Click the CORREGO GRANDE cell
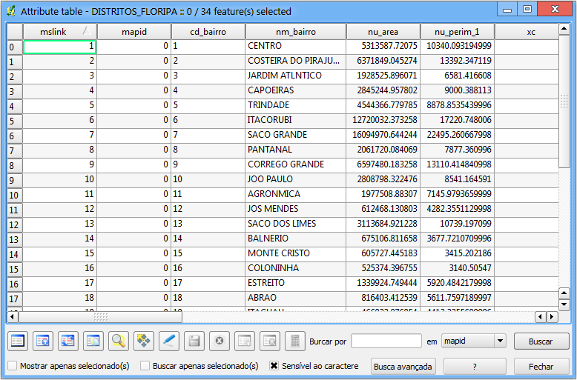The width and height of the screenshot is (577, 380). [x=296, y=164]
